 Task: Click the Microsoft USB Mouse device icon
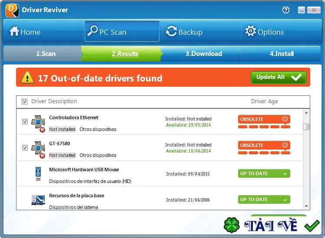pos(38,174)
